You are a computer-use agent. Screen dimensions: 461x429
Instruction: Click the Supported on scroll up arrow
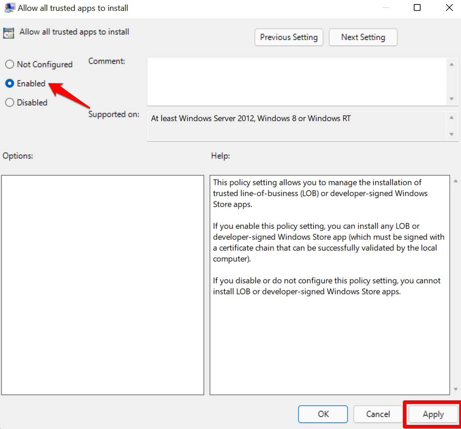click(451, 118)
